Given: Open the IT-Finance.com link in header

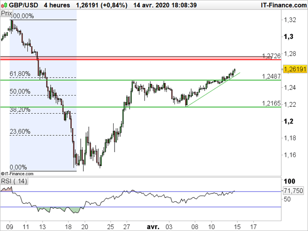Looking at the screenshot, I should point(284,5).
